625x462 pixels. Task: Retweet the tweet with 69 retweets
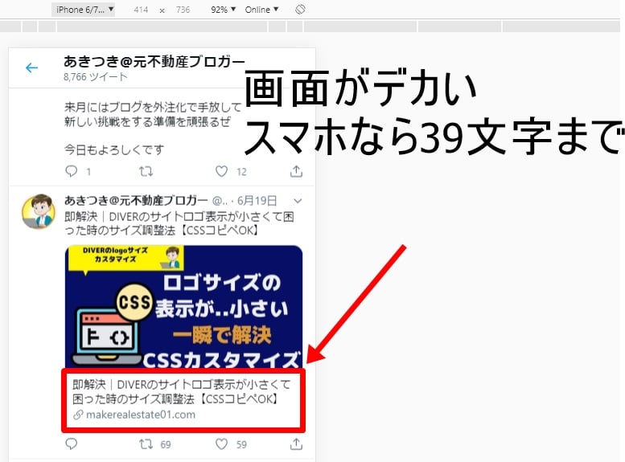pyautogui.click(x=146, y=444)
